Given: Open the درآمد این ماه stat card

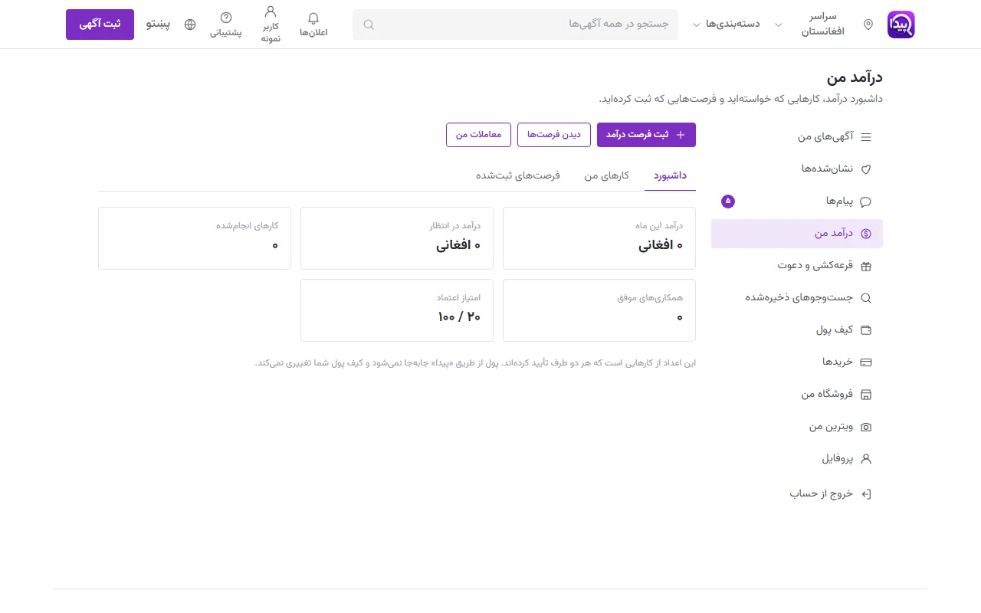Looking at the screenshot, I should (599, 238).
